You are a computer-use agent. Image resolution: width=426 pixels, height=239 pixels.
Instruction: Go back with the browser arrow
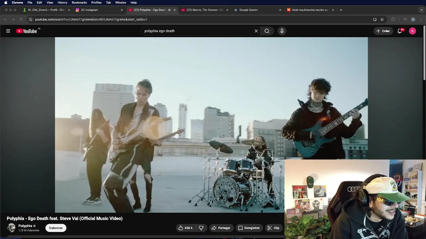[x=5, y=19]
